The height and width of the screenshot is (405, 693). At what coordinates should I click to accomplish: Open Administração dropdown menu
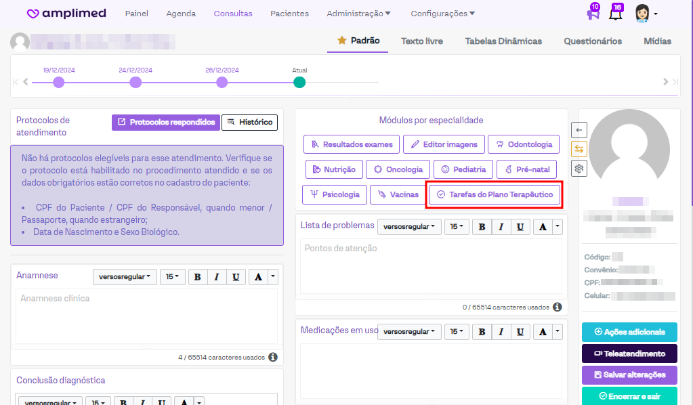(358, 14)
